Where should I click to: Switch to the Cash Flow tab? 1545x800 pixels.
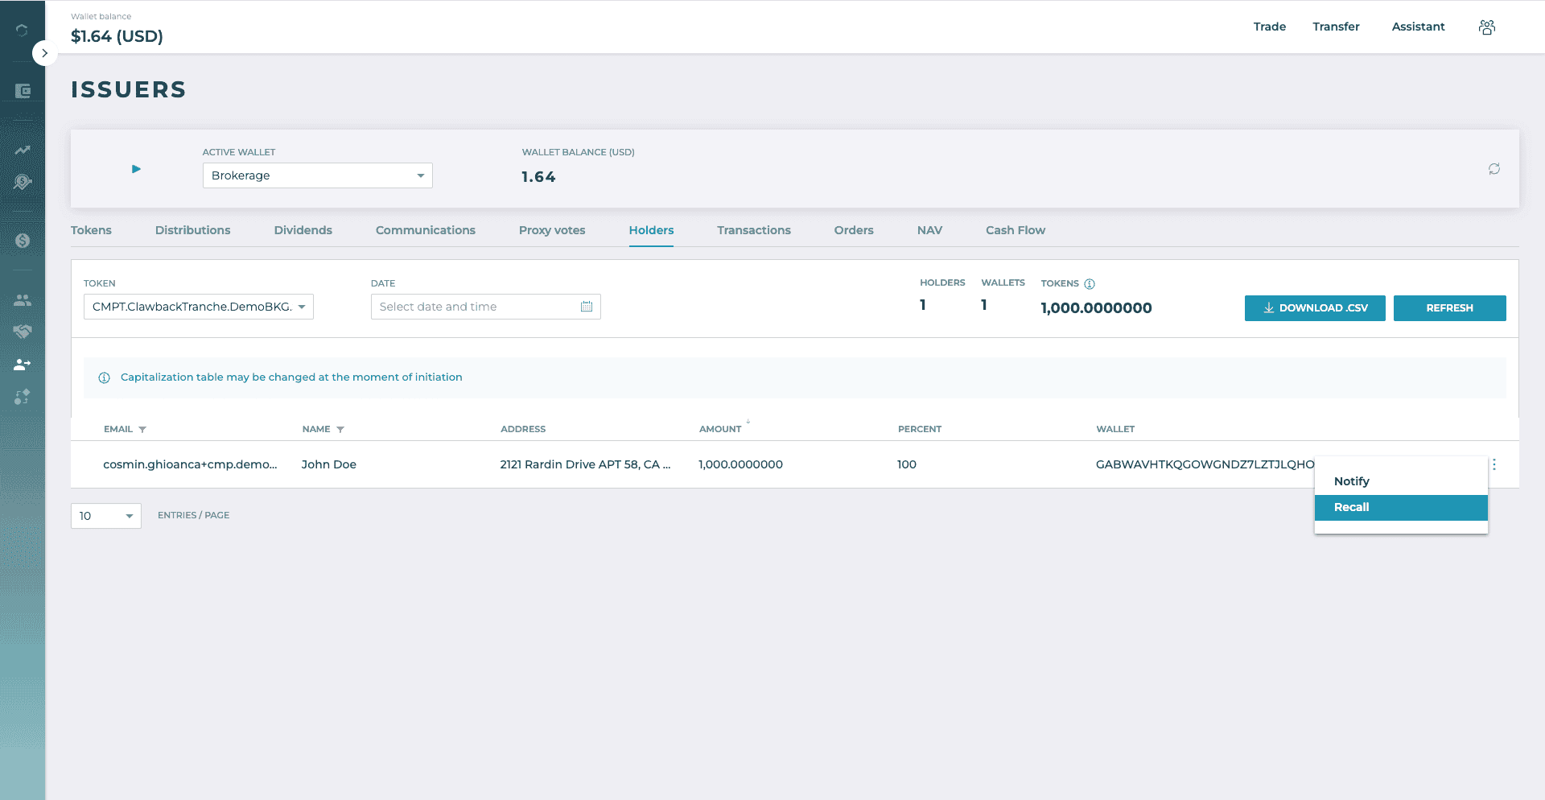[1016, 230]
